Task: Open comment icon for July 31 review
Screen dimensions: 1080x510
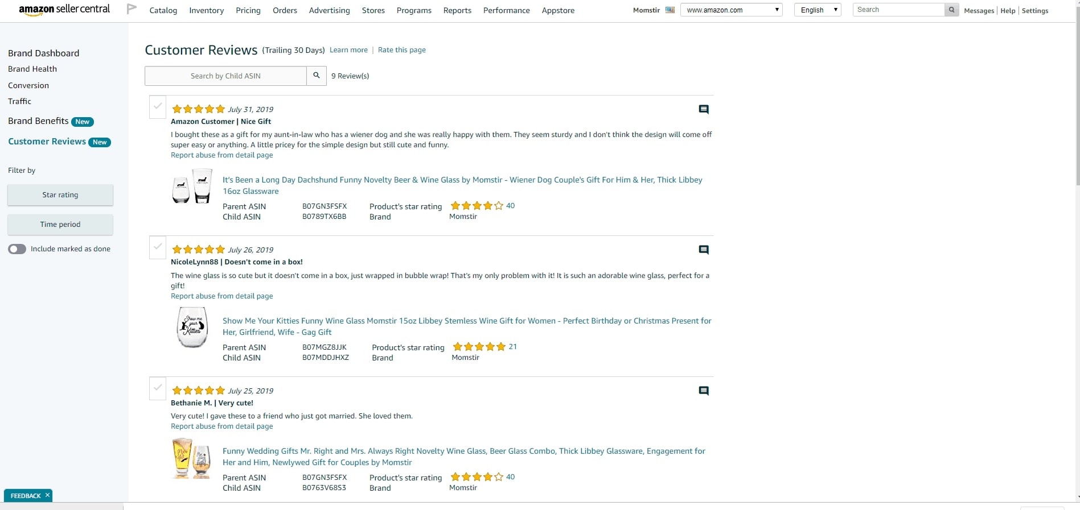Action: [704, 109]
